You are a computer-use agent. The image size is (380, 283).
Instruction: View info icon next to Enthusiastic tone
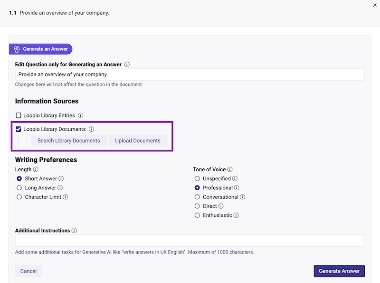click(236, 215)
